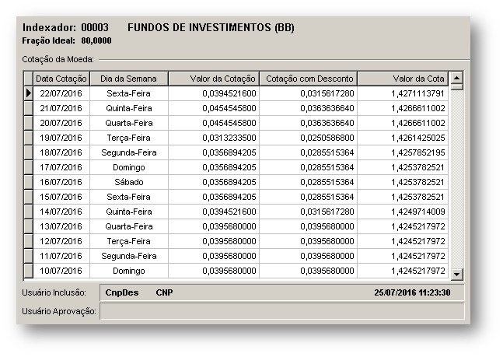The height and width of the screenshot is (357, 503).
Task: Click Segunda-Feira cell in 18/07/2016 row
Action: click(129, 152)
